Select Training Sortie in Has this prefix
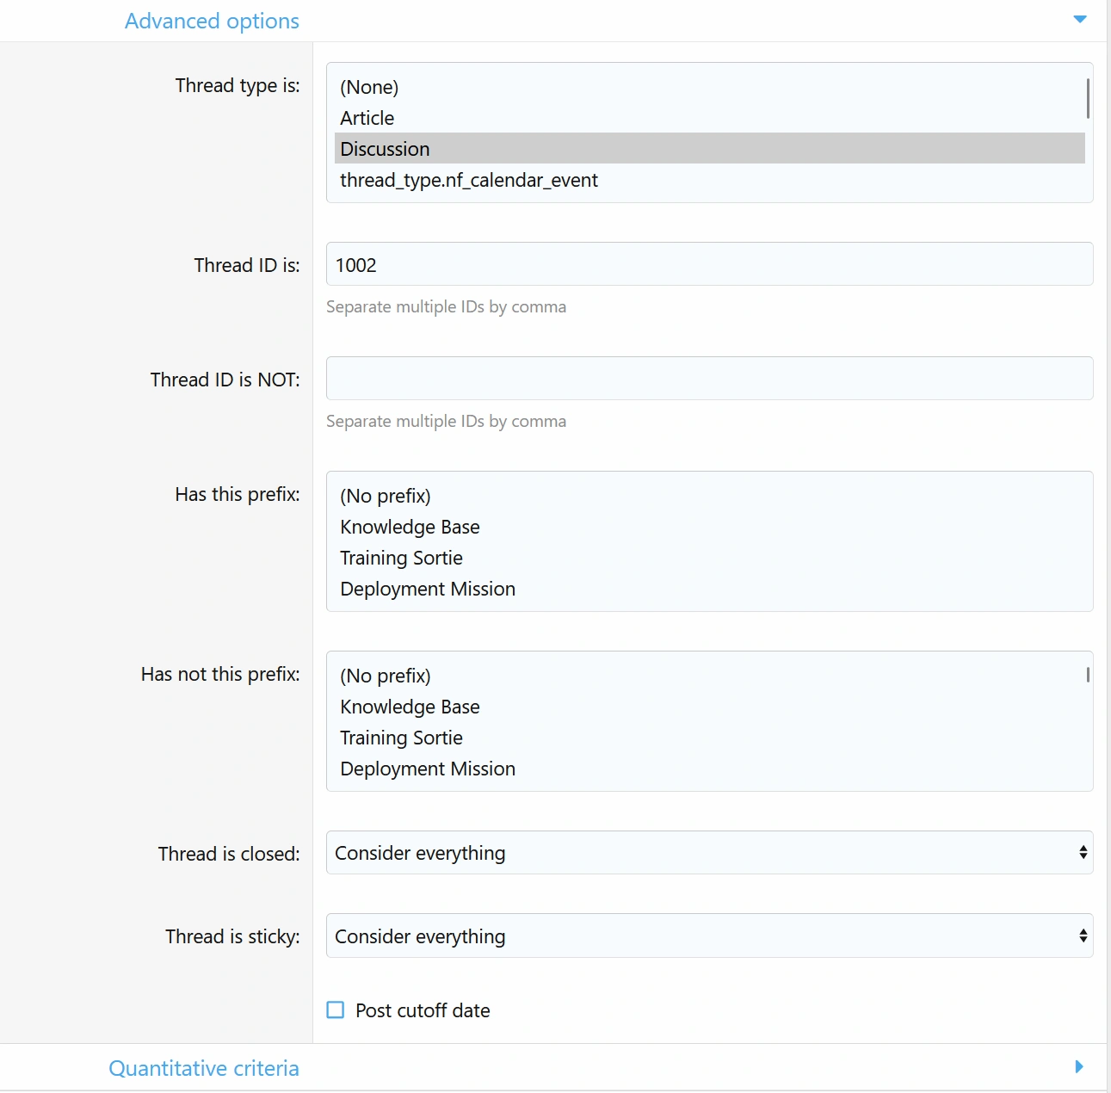This screenshot has width=1111, height=1093. point(401,558)
